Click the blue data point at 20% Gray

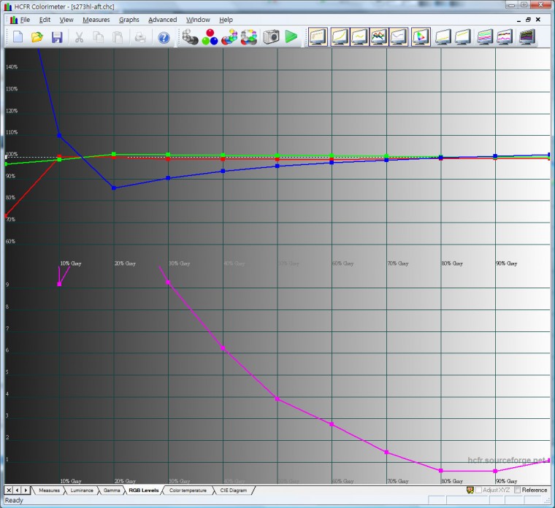tap(114, 188)
